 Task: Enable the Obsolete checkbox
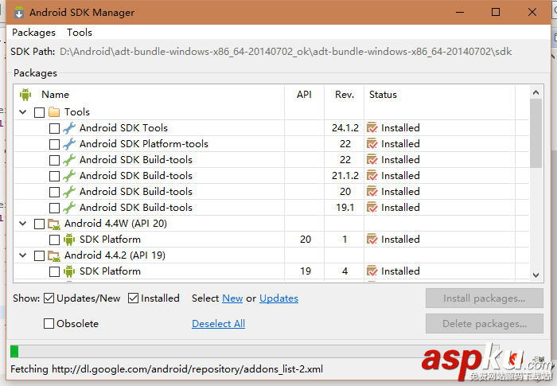click(49, 324)
